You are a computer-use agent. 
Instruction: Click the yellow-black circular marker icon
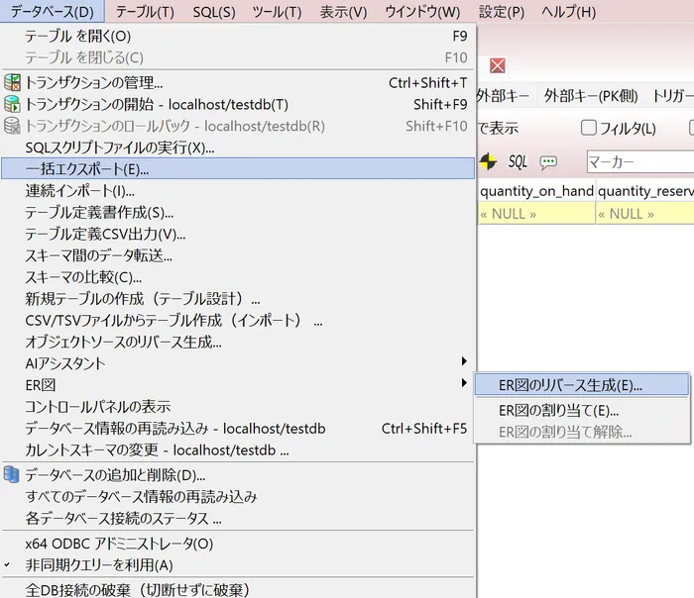click(x=489, y=161)
